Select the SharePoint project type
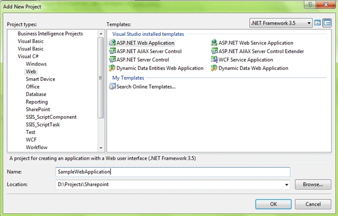The width and height of the screenshot is (338, 216). coord(38,110)
